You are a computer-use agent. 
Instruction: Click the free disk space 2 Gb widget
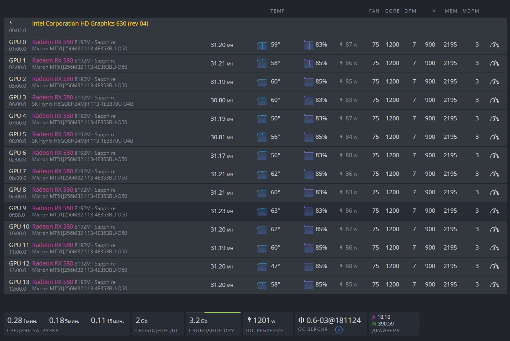click(158, 323)
